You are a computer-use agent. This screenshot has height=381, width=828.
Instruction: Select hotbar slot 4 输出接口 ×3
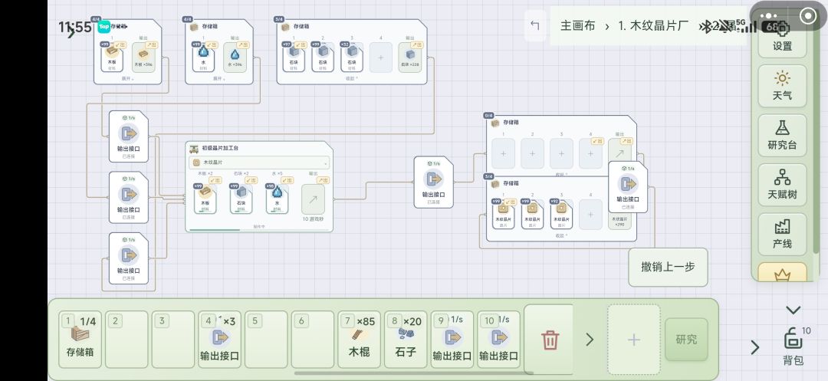(x=220, y=340)
